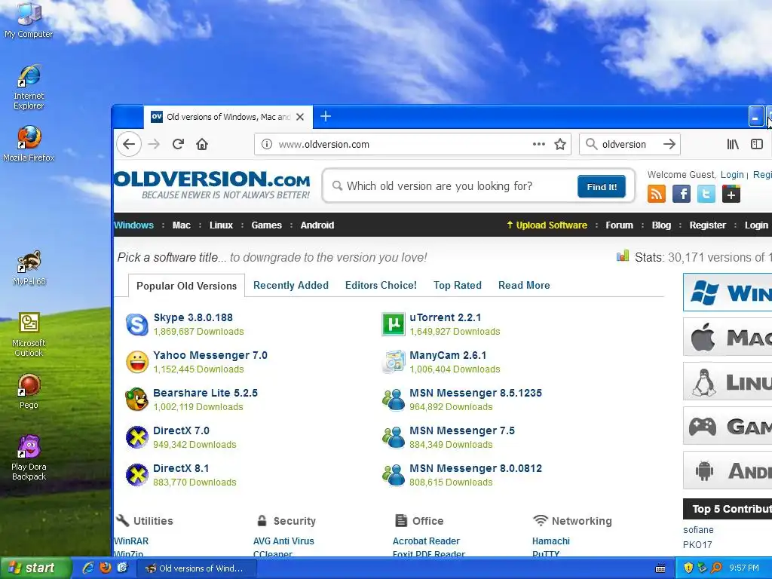This screenshot has height=579, width=772.
Task: Open MSN Messenger 8.5.1235 link
Action: 476,393
